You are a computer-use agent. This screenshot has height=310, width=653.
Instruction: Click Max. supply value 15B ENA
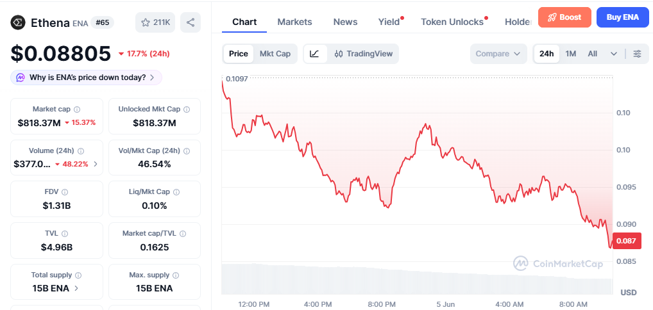pyautogui.click(x=155, y=288)
